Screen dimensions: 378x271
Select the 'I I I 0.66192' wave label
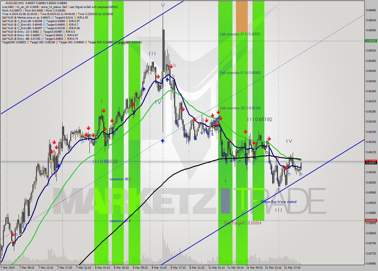pos(260,119)
